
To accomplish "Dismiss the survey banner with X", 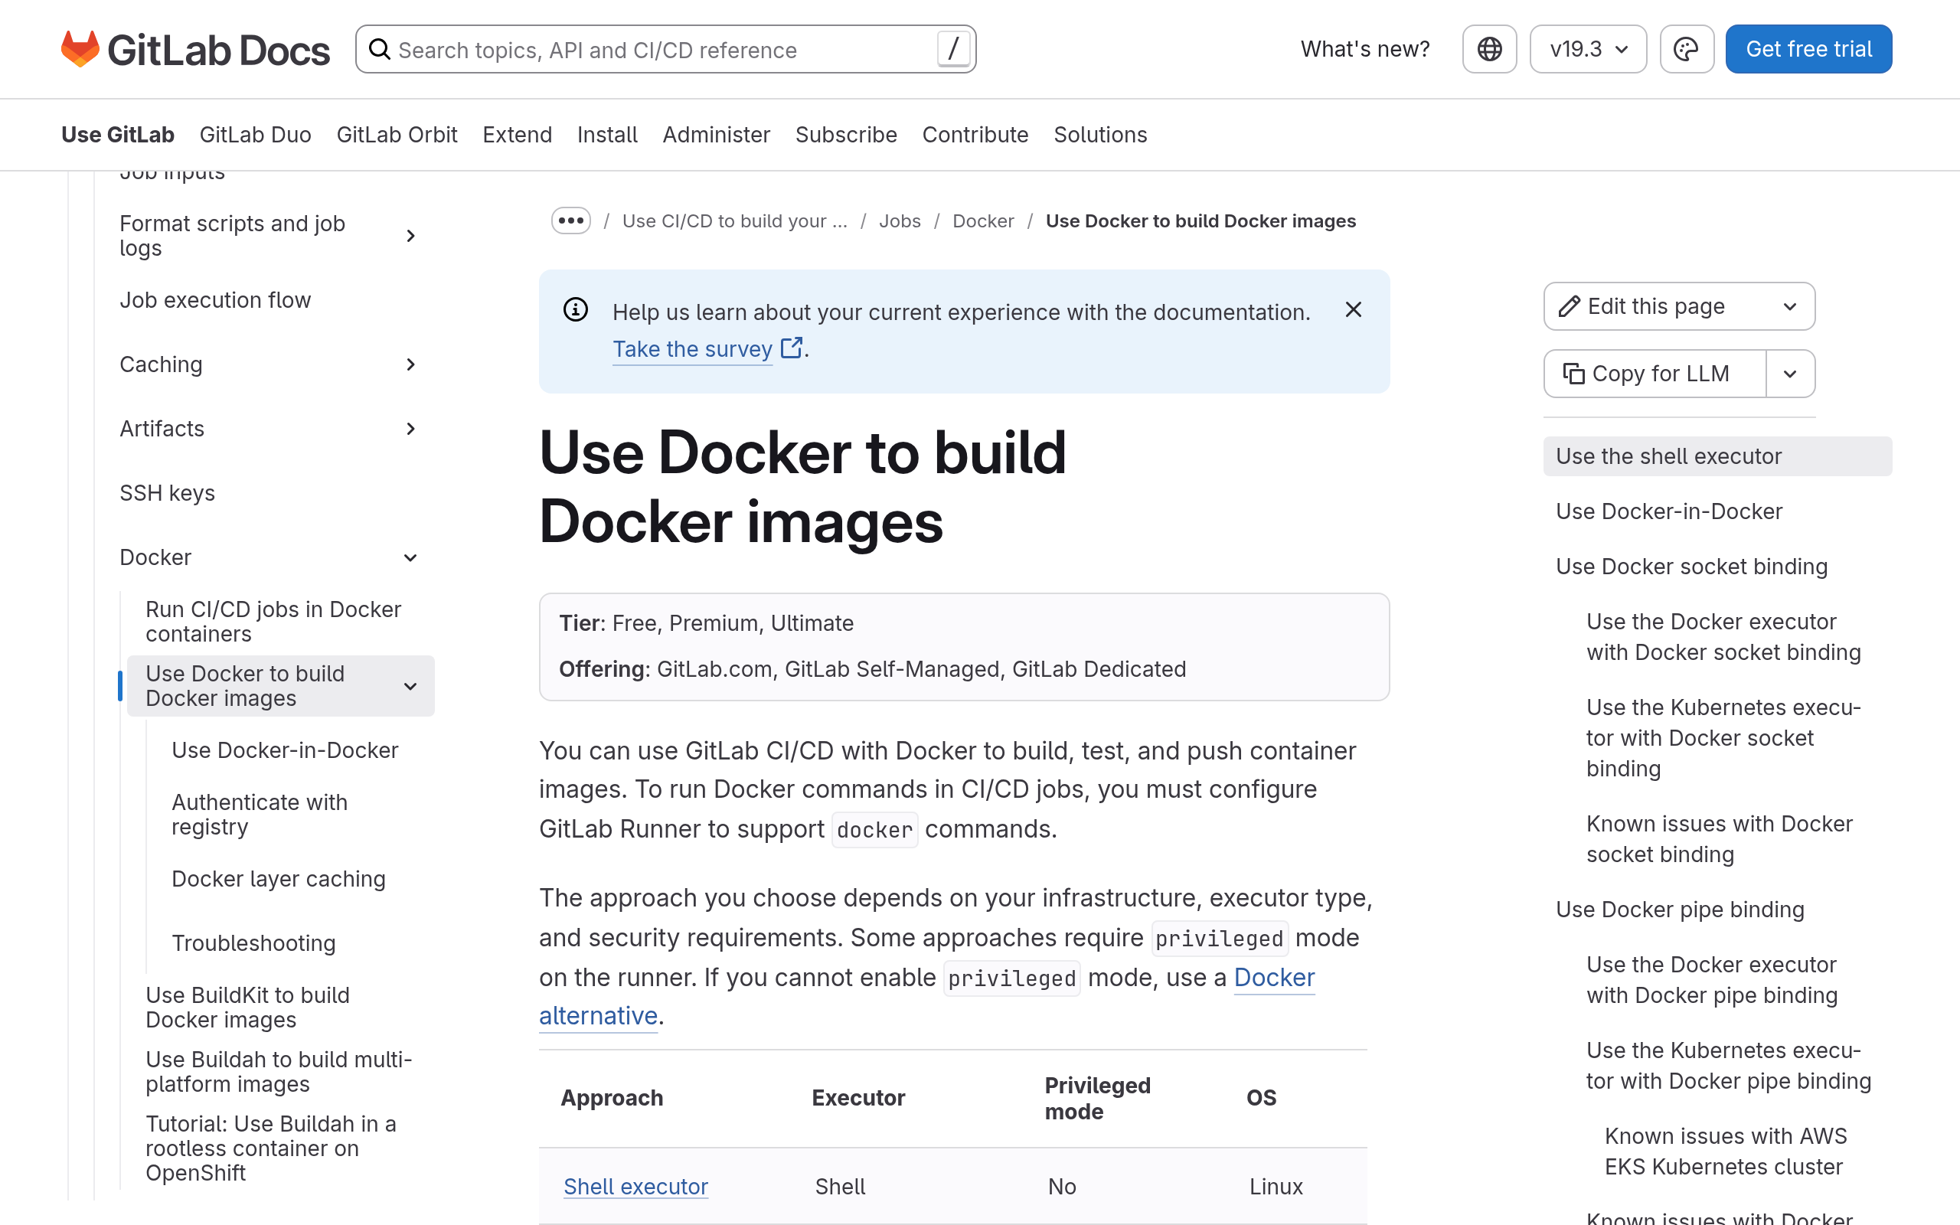I will click(1354, 309).
